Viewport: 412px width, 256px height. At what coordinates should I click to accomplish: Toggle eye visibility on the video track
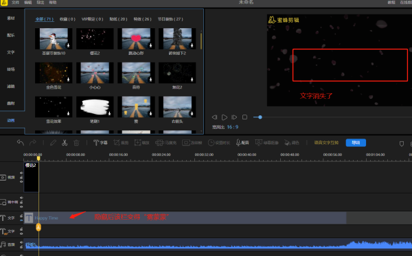tap(21, 181)
